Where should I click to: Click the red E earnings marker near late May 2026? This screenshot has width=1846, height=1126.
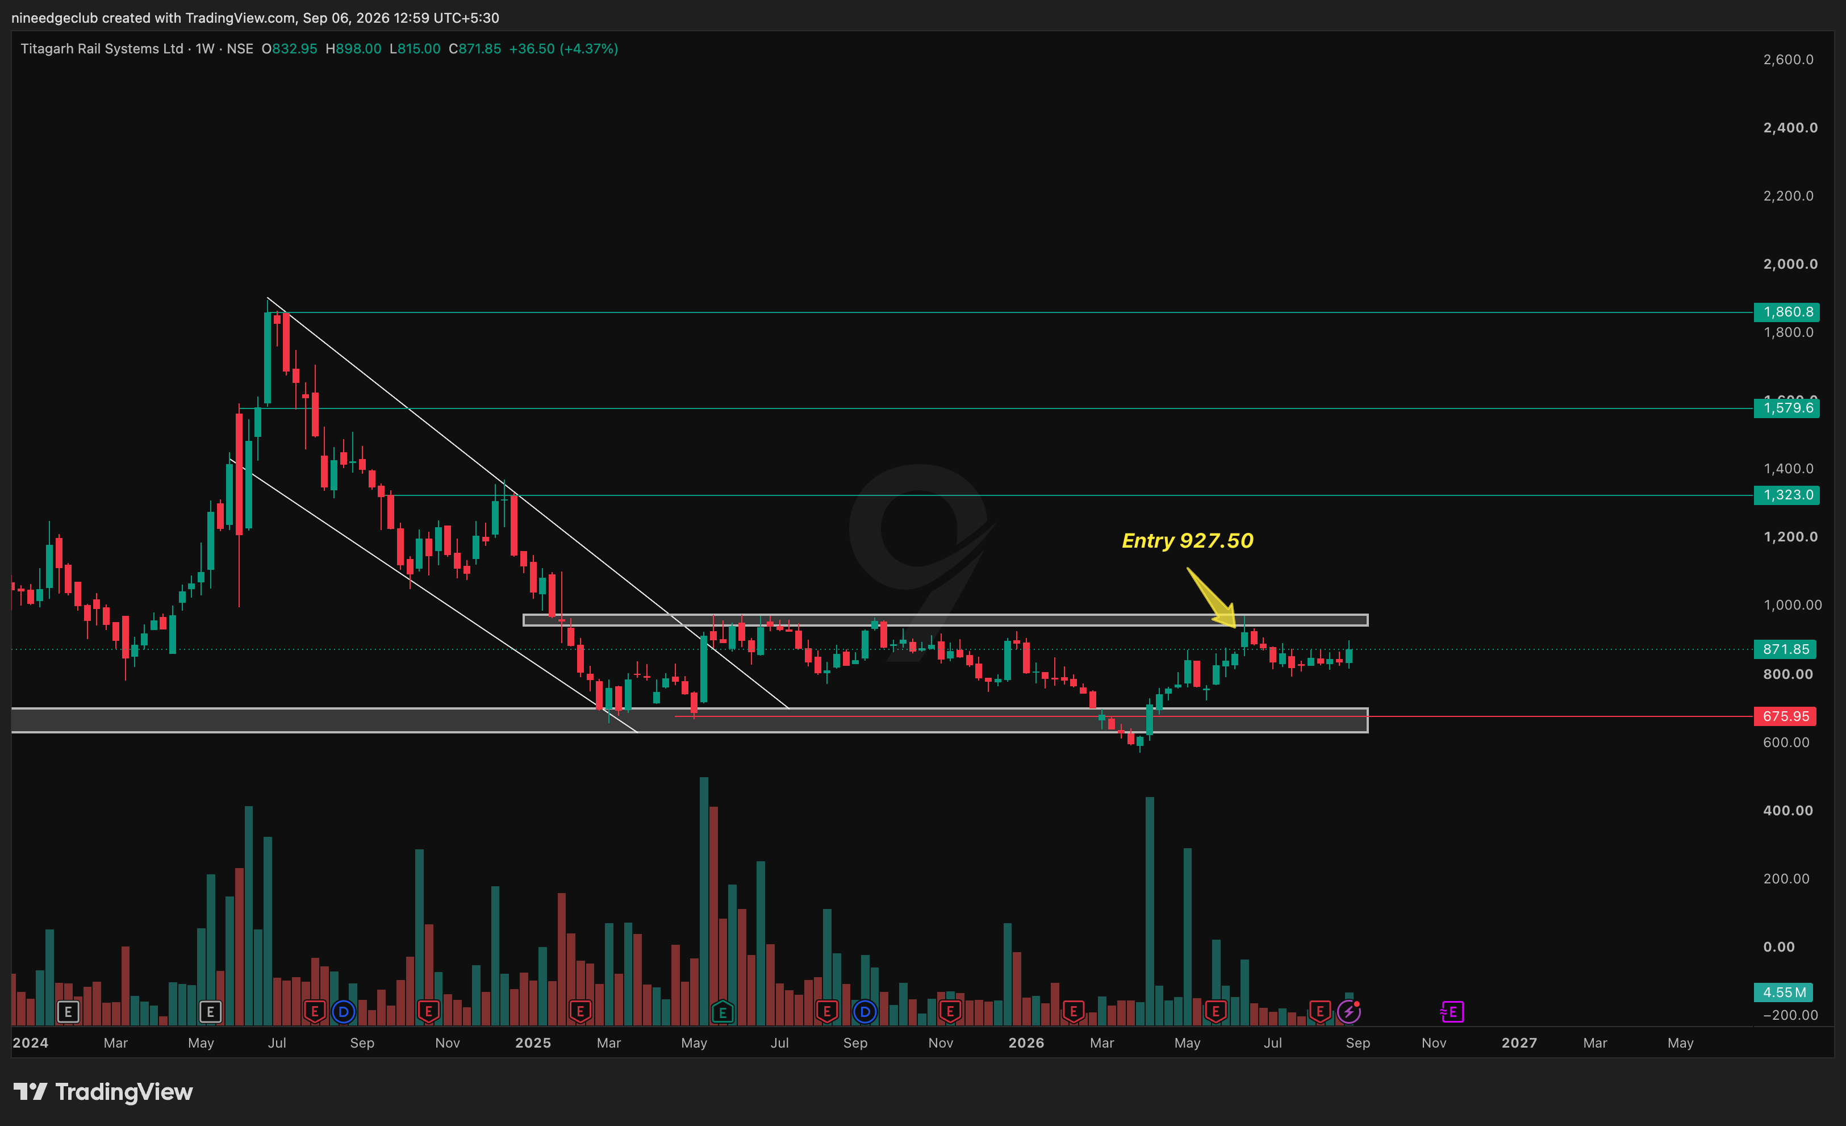1215,1012
